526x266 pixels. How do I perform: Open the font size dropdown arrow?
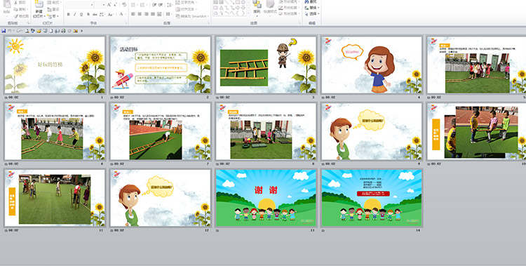tap(104, 5)
